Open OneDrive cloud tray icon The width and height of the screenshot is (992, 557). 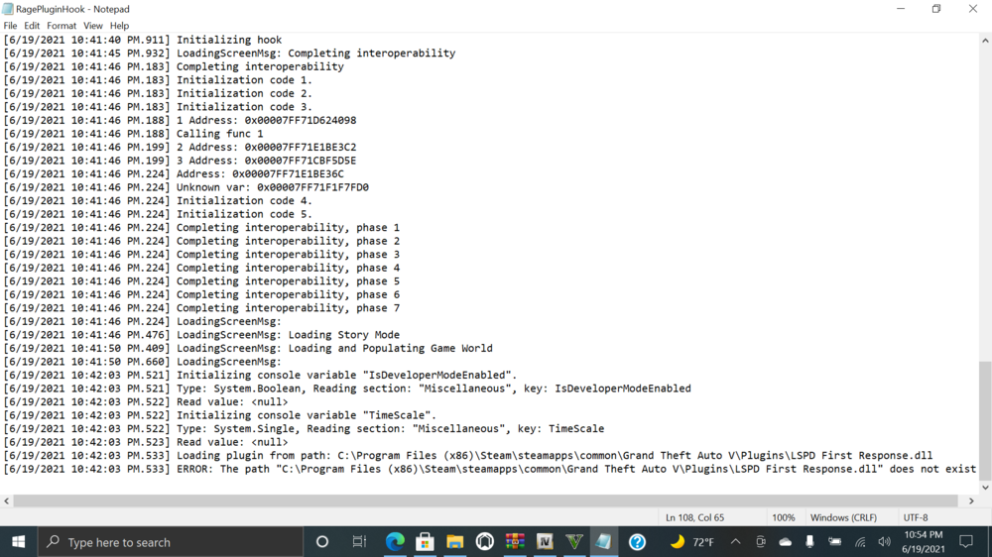click(785, 542)
